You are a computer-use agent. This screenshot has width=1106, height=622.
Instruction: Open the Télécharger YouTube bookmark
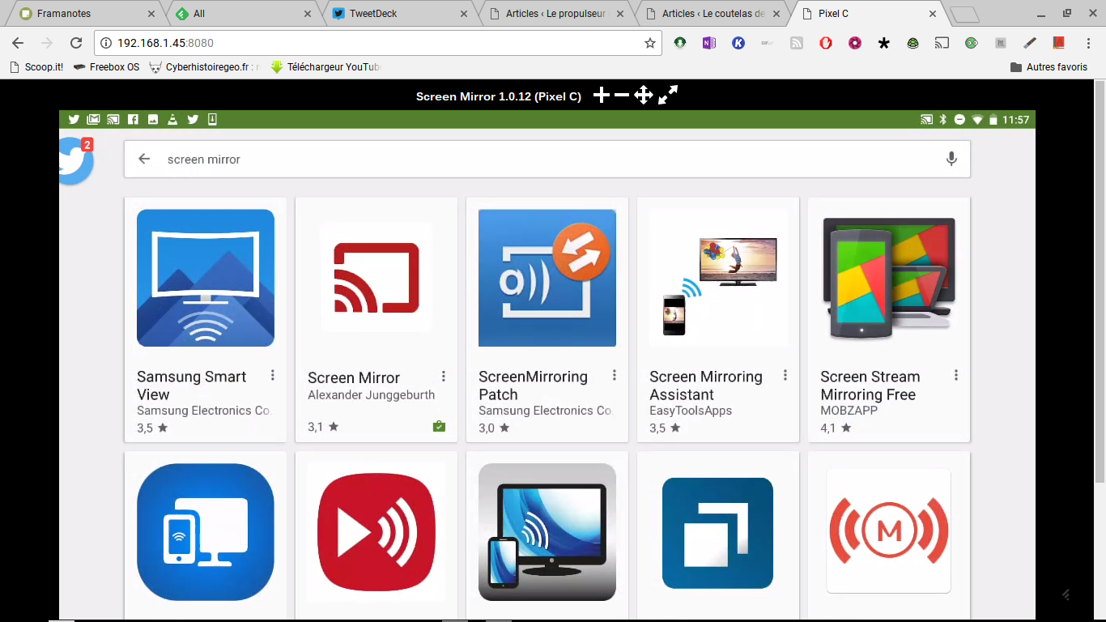(x=325, y=67)
